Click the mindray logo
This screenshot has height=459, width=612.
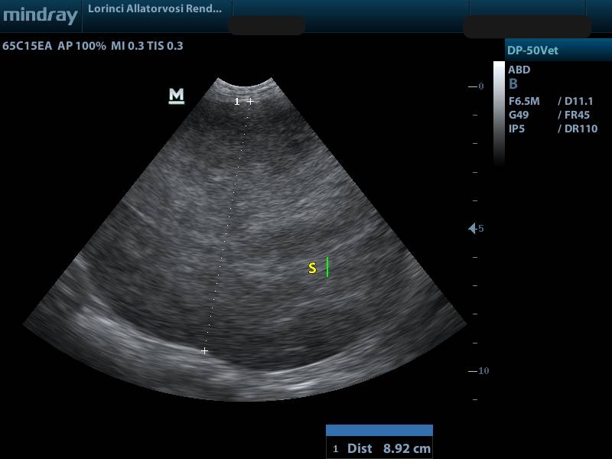40,15
